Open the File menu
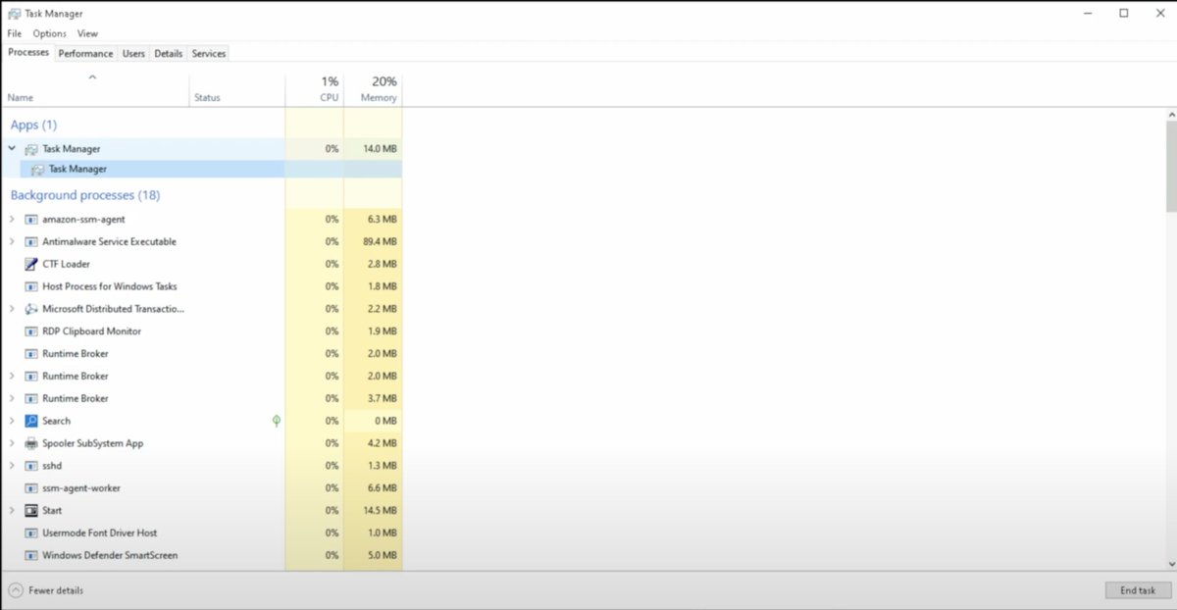 14,33
